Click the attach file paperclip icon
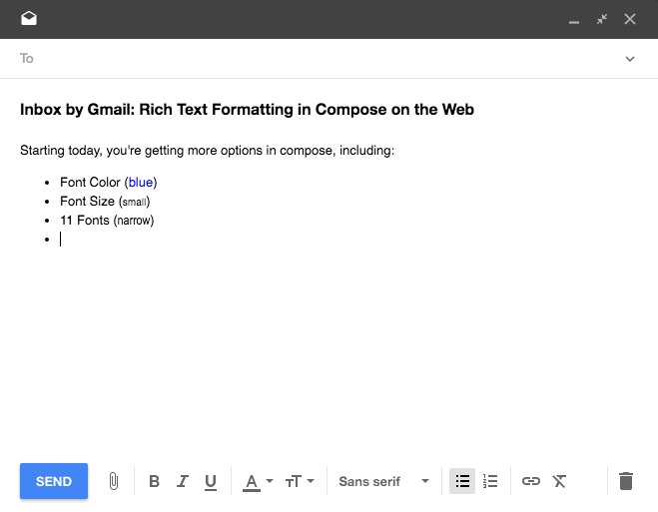Screen dimensions: 658x512 pos(114,481)
